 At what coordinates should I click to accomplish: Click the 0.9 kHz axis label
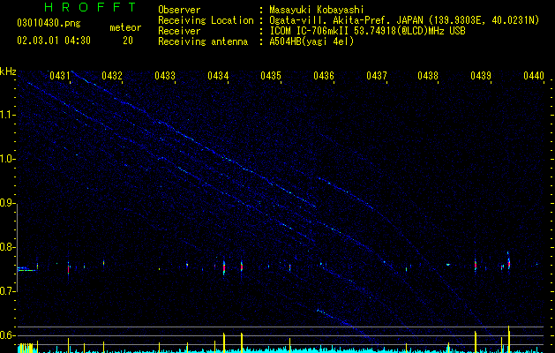[x=7, y=203]
